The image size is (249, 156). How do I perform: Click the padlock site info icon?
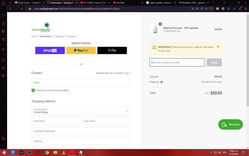pos(30,9)
